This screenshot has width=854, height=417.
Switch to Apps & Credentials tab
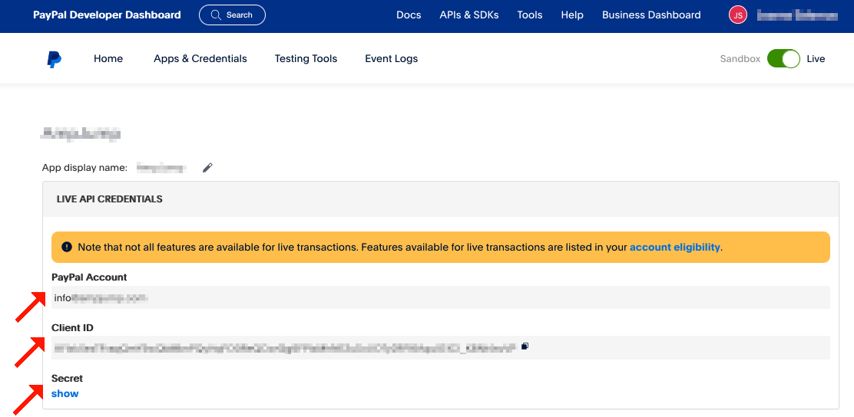(x=200, y=59)
